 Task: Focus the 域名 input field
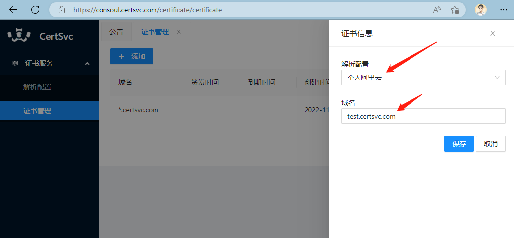pyautogui.click(x=423, y=116)
